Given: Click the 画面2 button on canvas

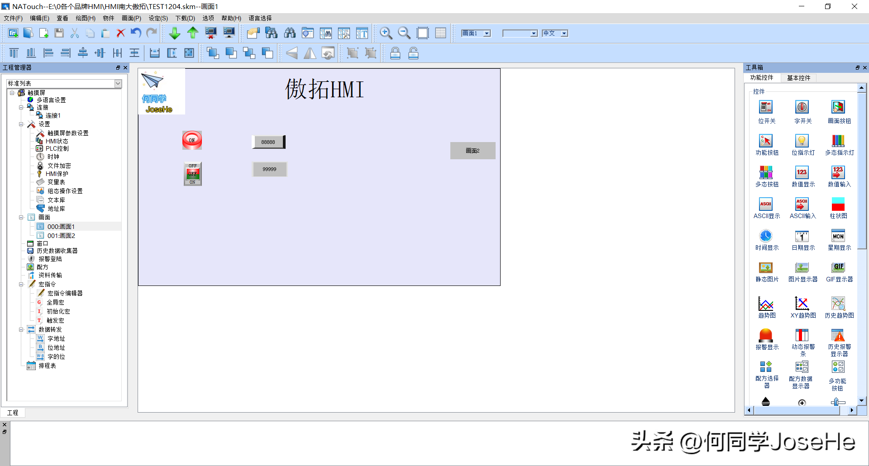Looking at the screenshot, I should 473,151.
